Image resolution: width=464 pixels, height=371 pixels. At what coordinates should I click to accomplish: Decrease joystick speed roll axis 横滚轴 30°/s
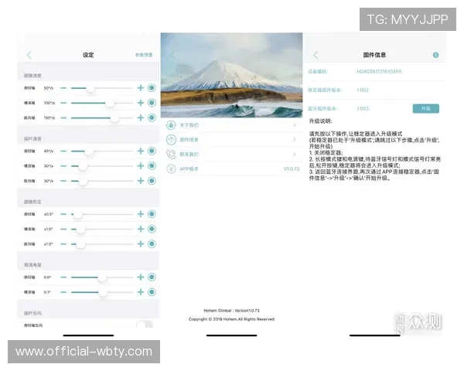pos(63,166)
